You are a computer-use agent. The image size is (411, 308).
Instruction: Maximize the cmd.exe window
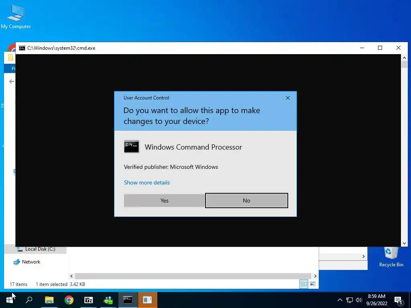pos(380,48)
